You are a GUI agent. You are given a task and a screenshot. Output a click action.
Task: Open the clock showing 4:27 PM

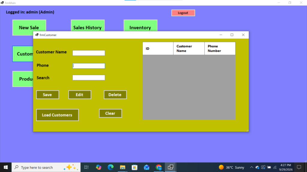pos(286,167)
